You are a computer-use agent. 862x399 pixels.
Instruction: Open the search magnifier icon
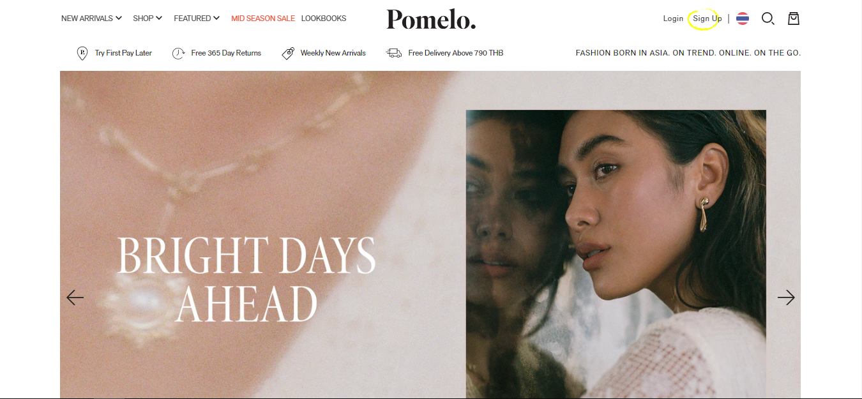tap(767, 19)
